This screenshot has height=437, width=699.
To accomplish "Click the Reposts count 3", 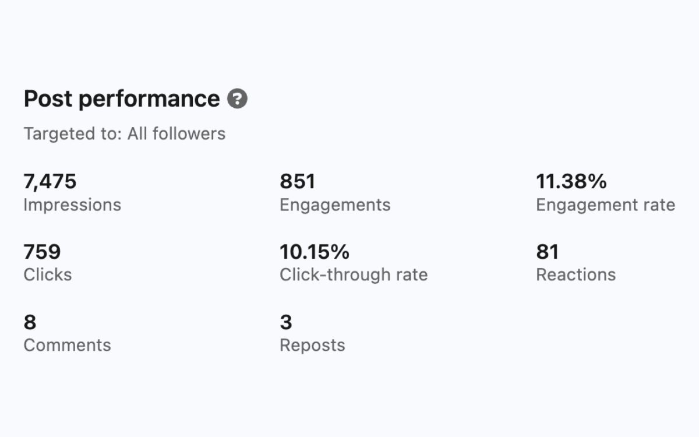I will click(285, 322).
